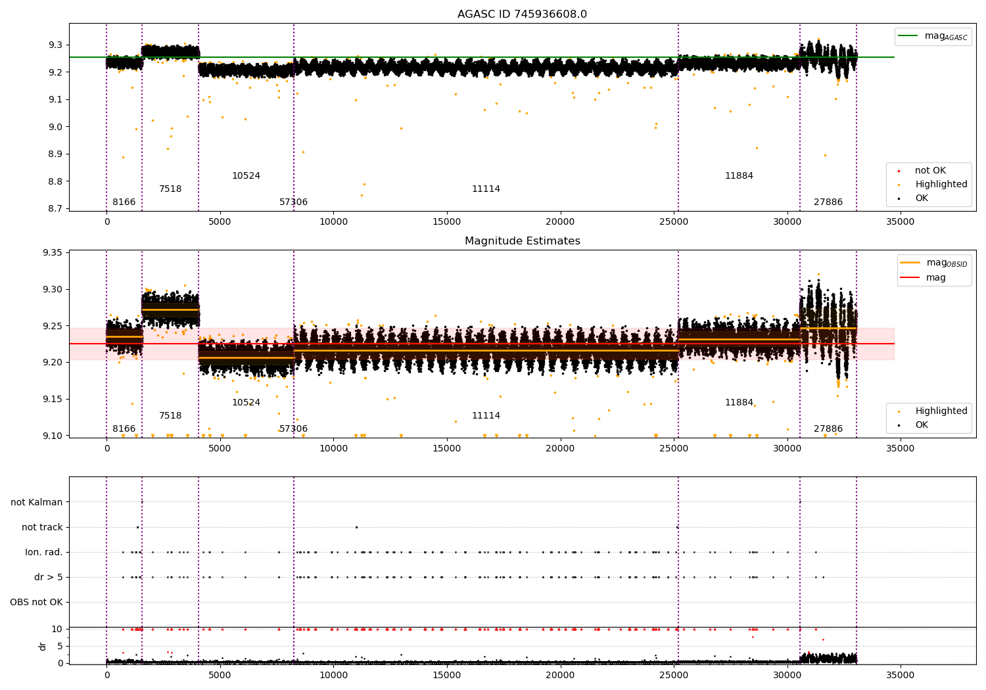Screen dimensions: 986x690
Task: Click OBSID label 11884 in top plot
Action: coord(739,176)
